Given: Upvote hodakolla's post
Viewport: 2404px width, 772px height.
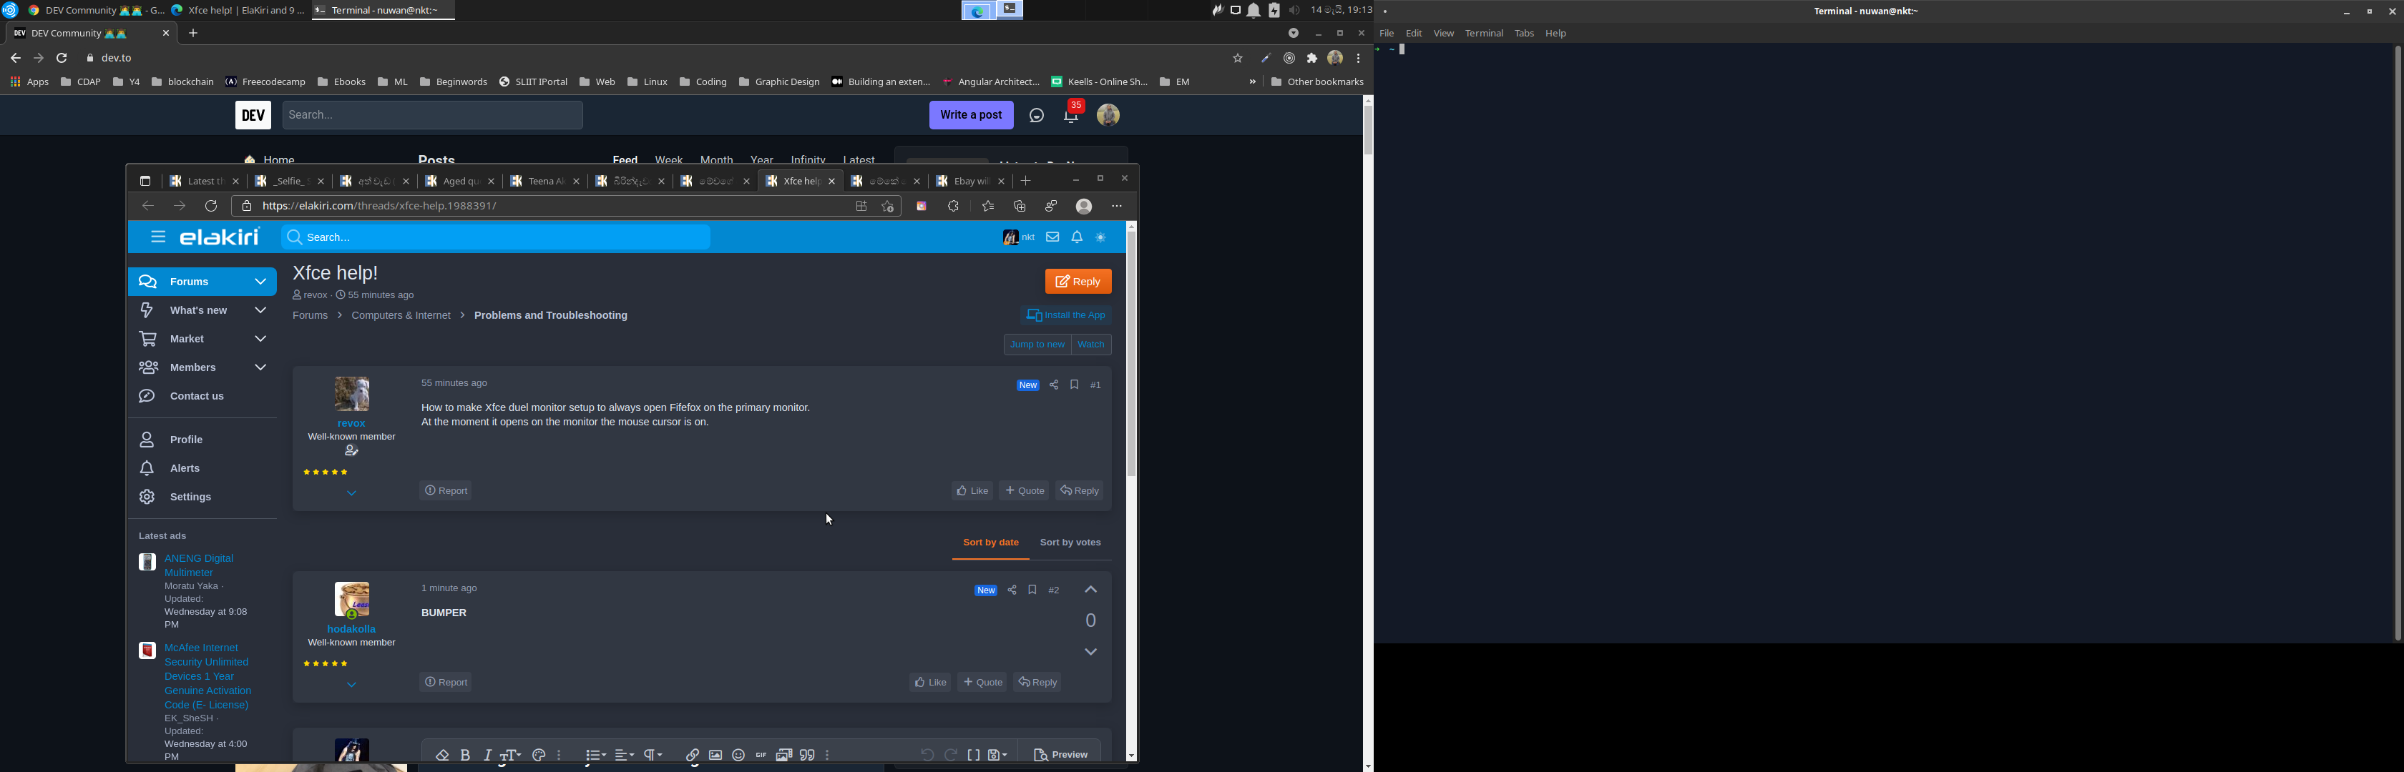Looking at the screenshot, I should (x=1091, y=590).
